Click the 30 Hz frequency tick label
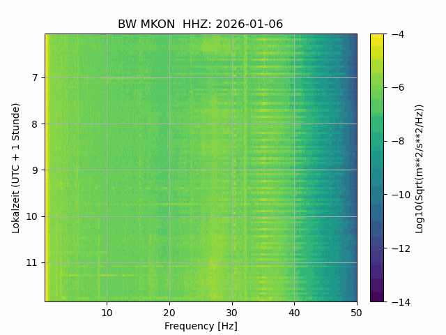This screenshot has height=335, width=446. point(232,313)
